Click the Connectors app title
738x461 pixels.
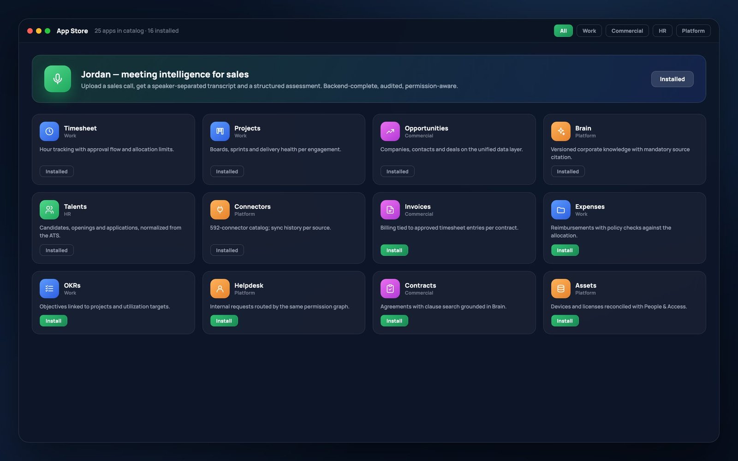[252, 207]
